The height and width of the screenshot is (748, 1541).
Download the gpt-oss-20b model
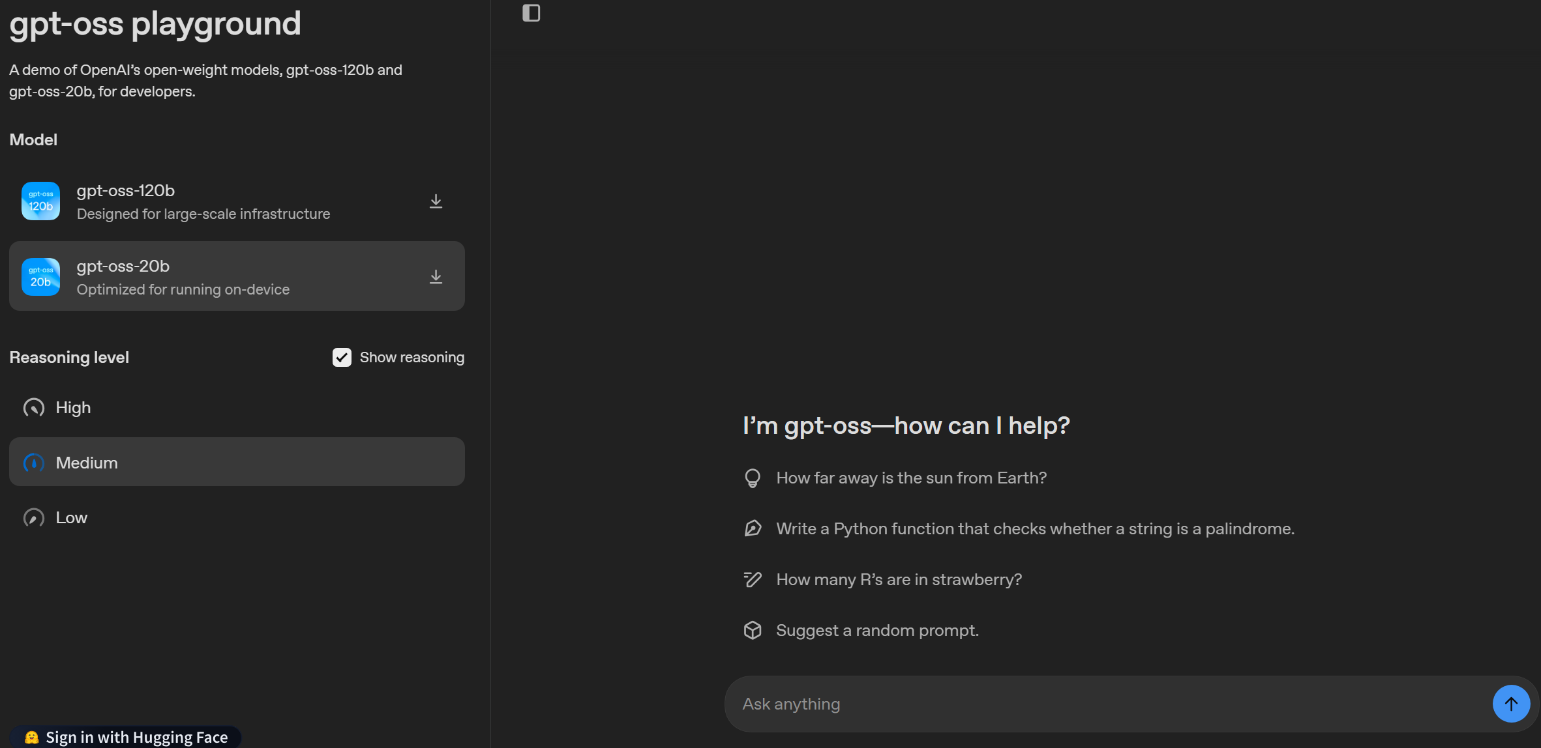436,277
